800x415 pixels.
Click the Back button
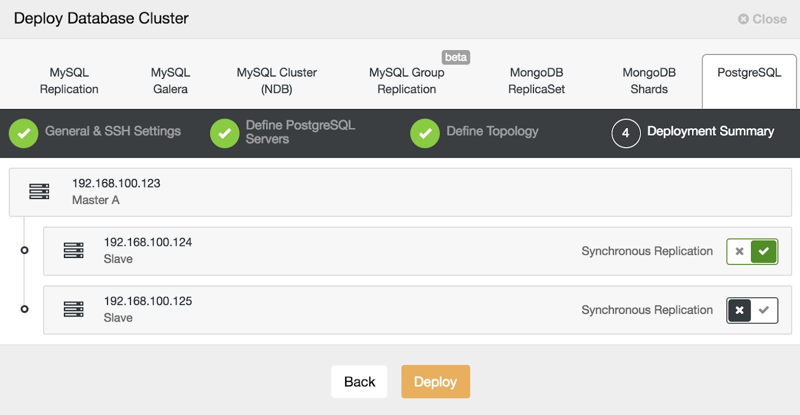pos(359,382)
